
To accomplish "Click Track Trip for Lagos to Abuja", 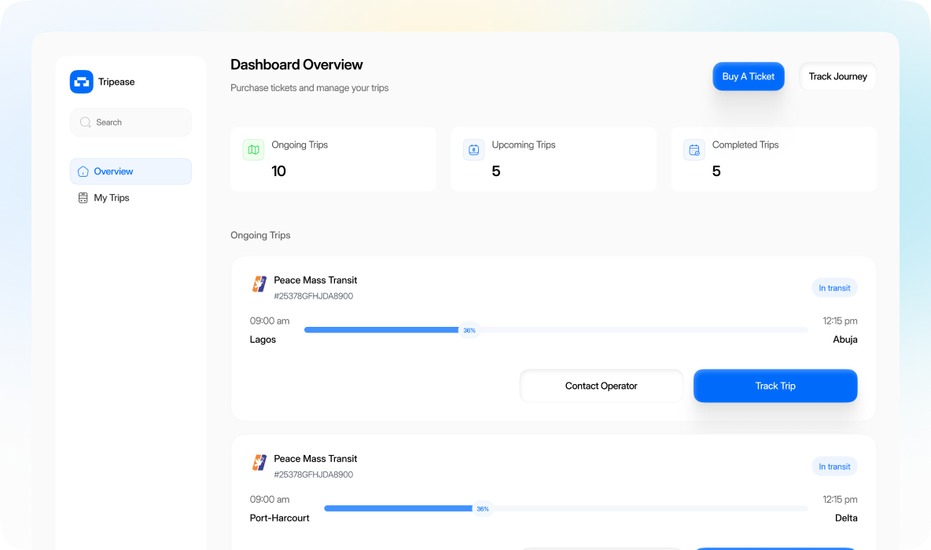I will pyautogui.click(x=775, y=386).
